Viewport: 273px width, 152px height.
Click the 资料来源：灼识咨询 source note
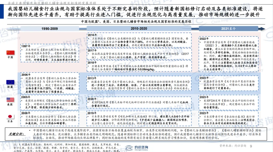tap(233, 146)
